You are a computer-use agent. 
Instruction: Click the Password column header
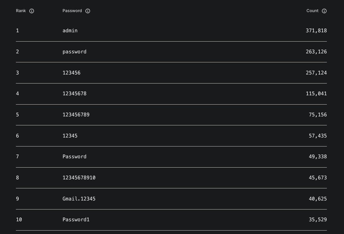[x=72, y=11]
